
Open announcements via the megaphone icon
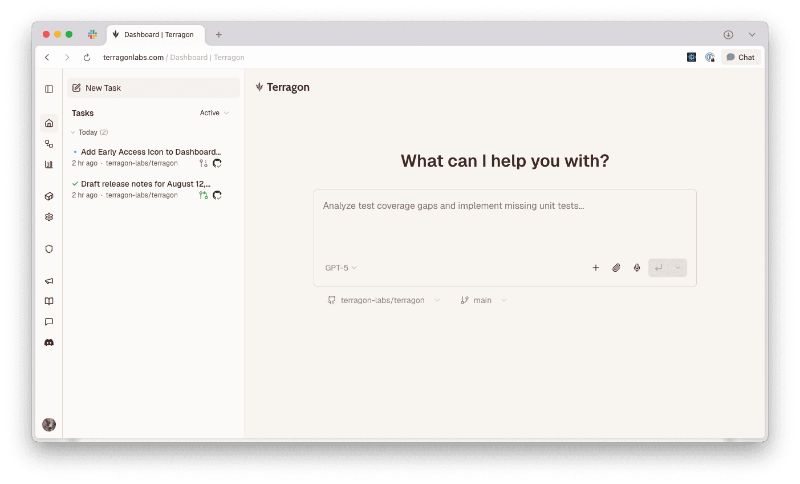[49, 281]
